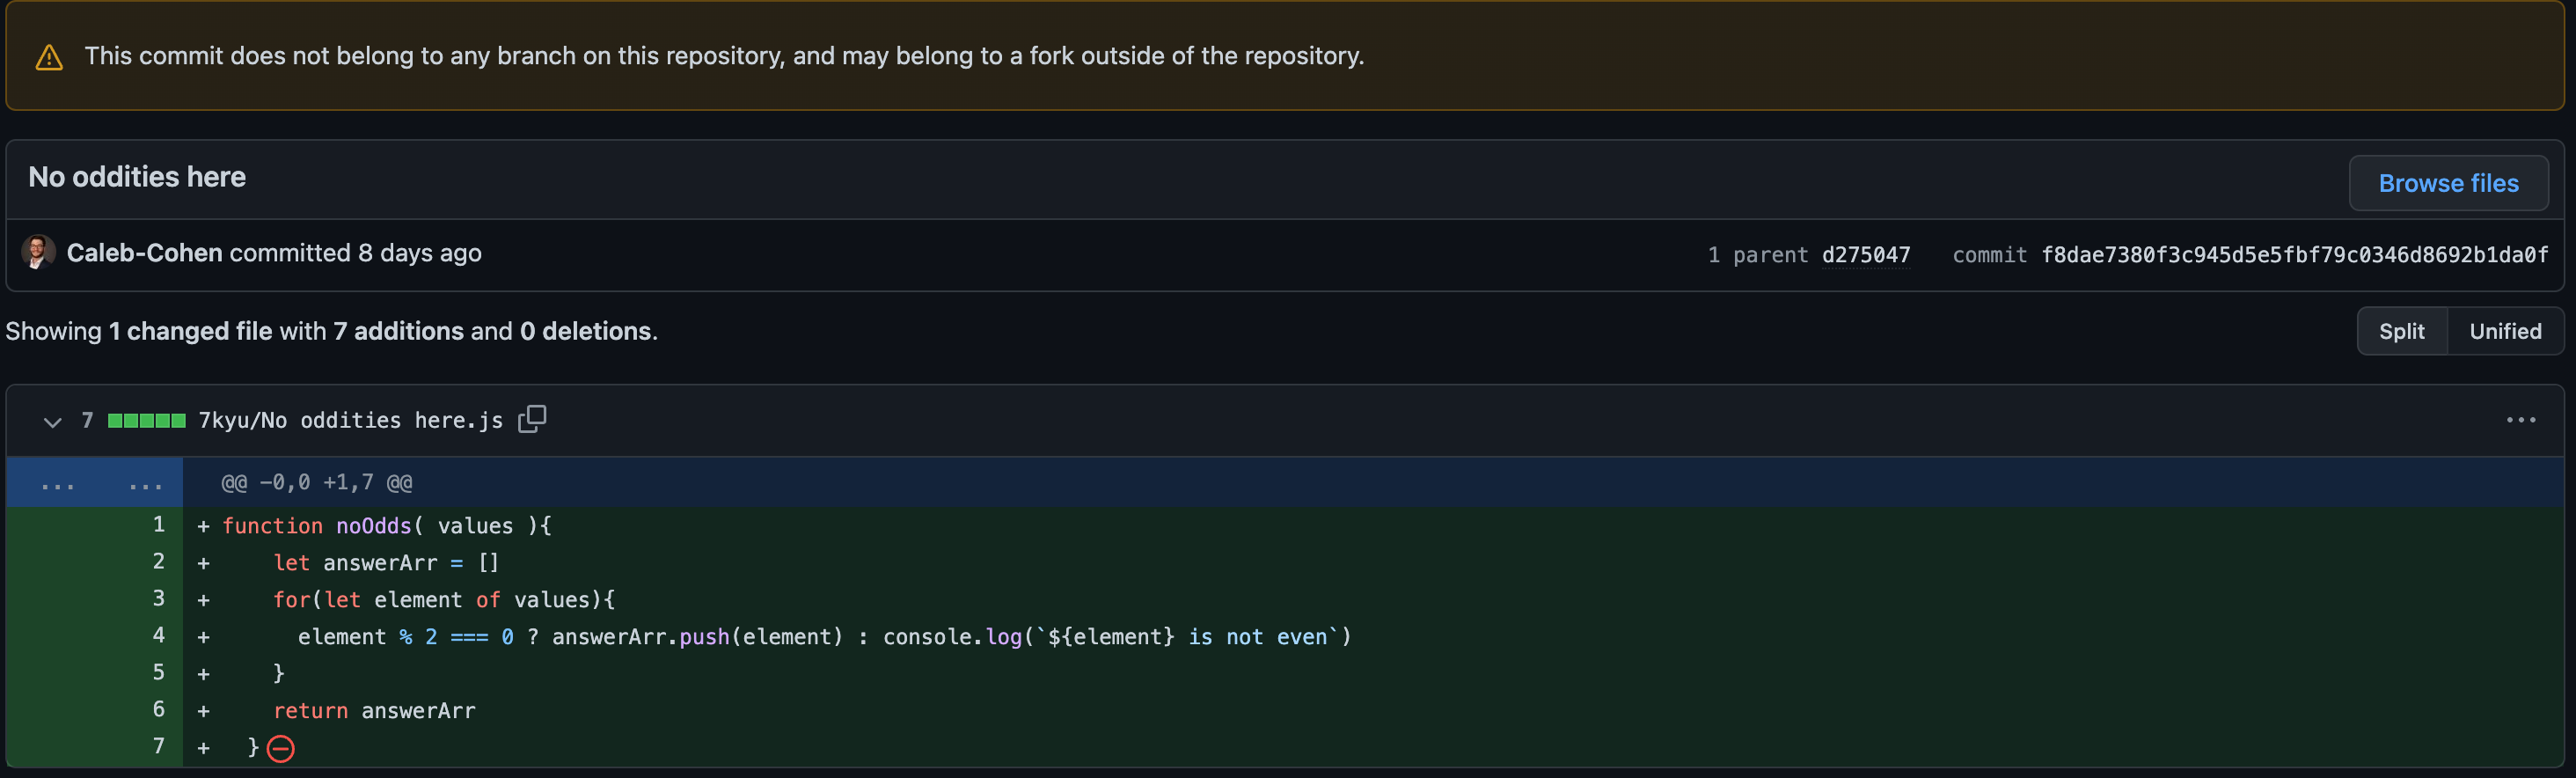
Task: Click the Browse files button
Action: tap(2448, 183)
